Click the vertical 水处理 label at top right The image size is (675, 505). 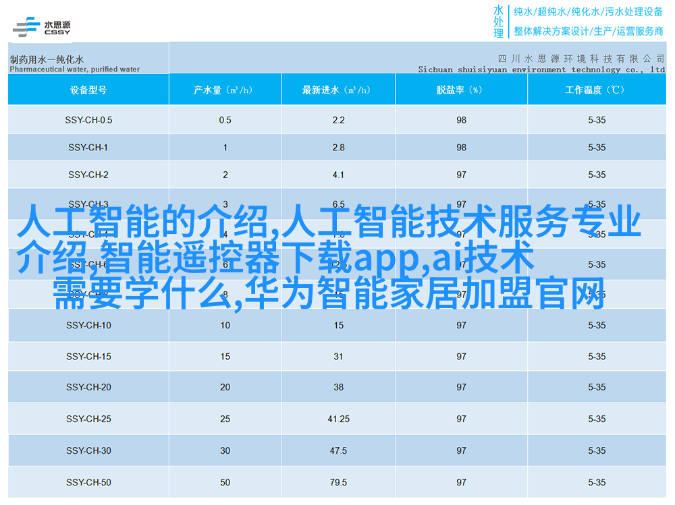(498, 22)
